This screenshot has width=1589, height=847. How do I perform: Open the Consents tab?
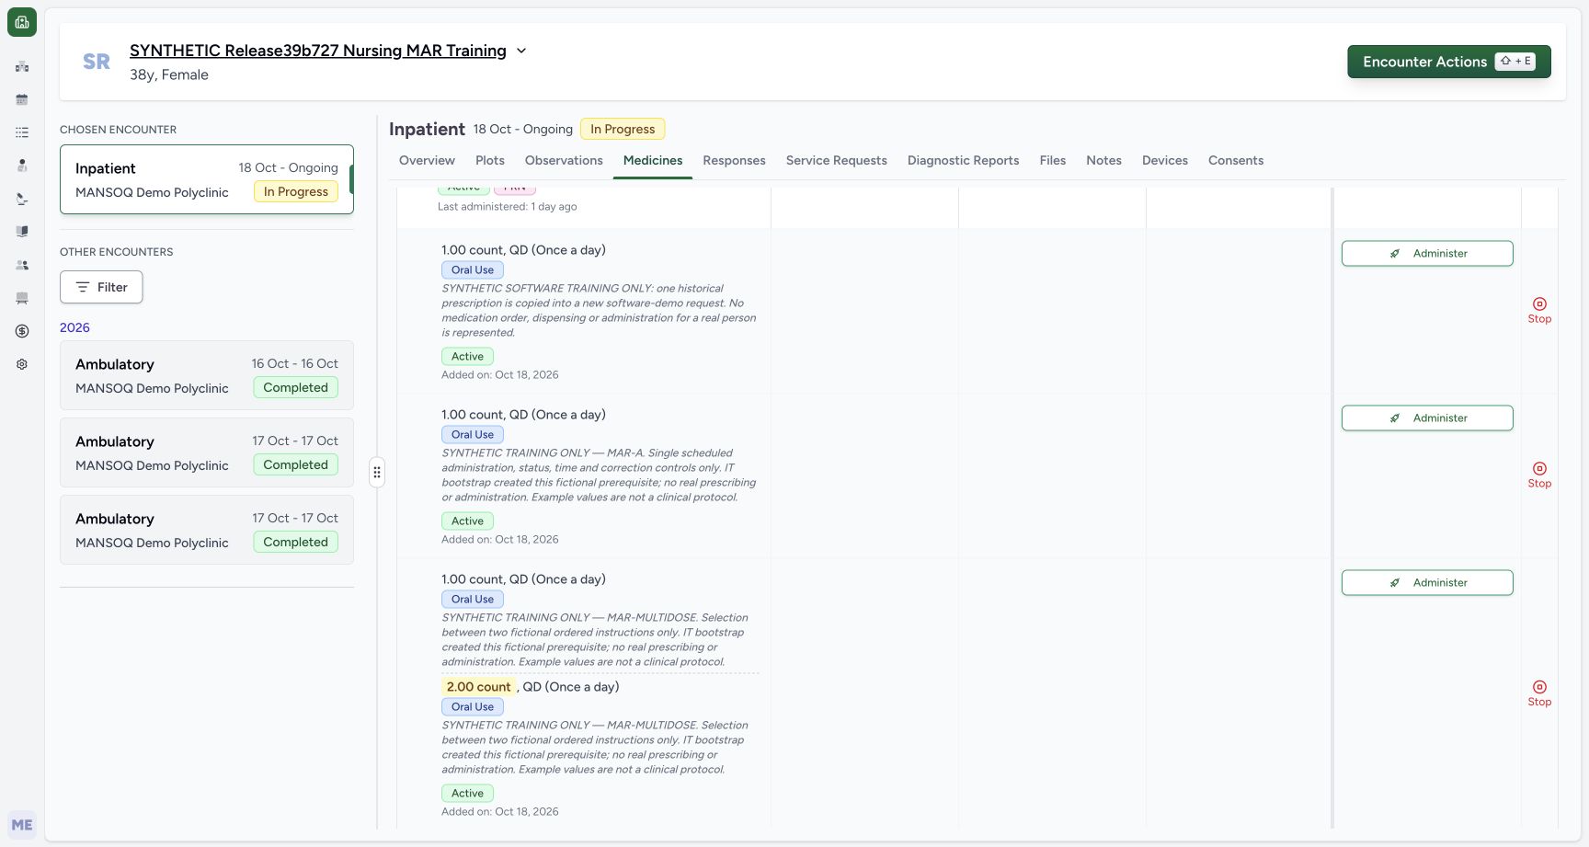coord(1236,160)
